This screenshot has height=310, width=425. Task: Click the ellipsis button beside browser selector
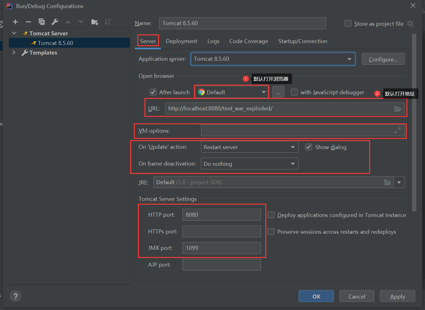point(278,92)
